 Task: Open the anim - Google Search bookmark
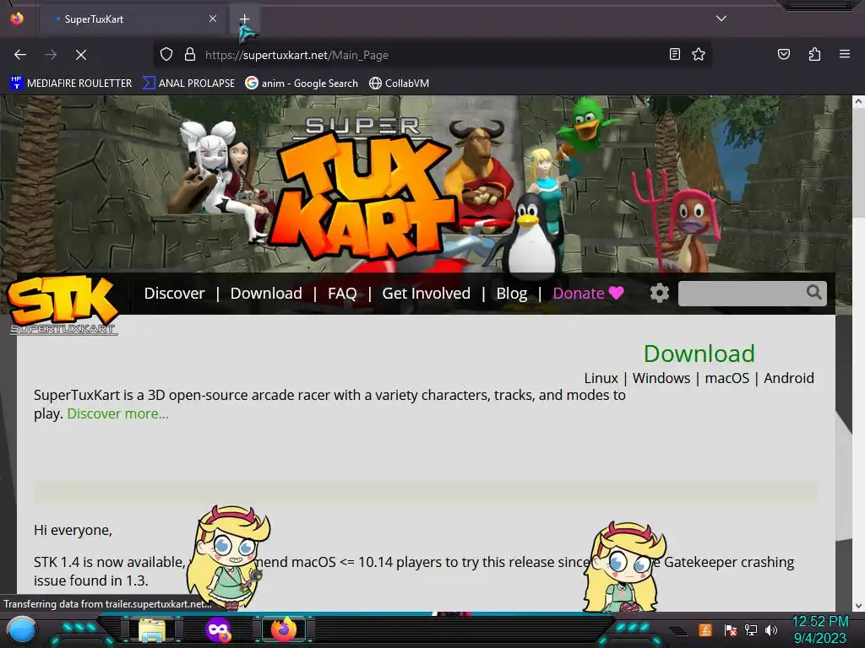point(302,84)
